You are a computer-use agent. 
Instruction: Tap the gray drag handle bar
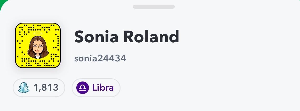(154, 7)
